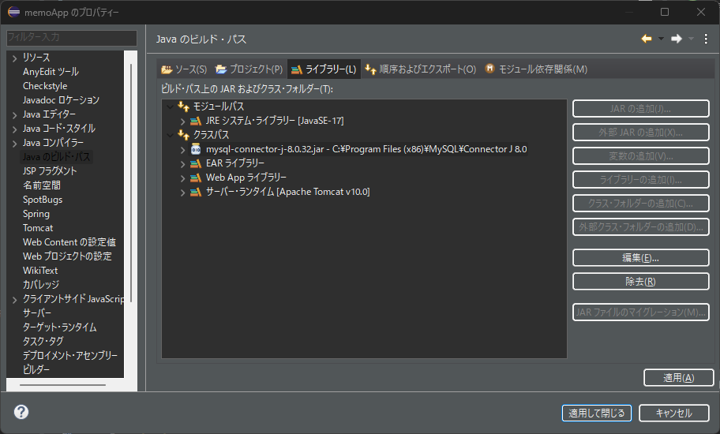Select Web Content の設定値 in sidebar
The image size is (720, 434).
point(69,242)
